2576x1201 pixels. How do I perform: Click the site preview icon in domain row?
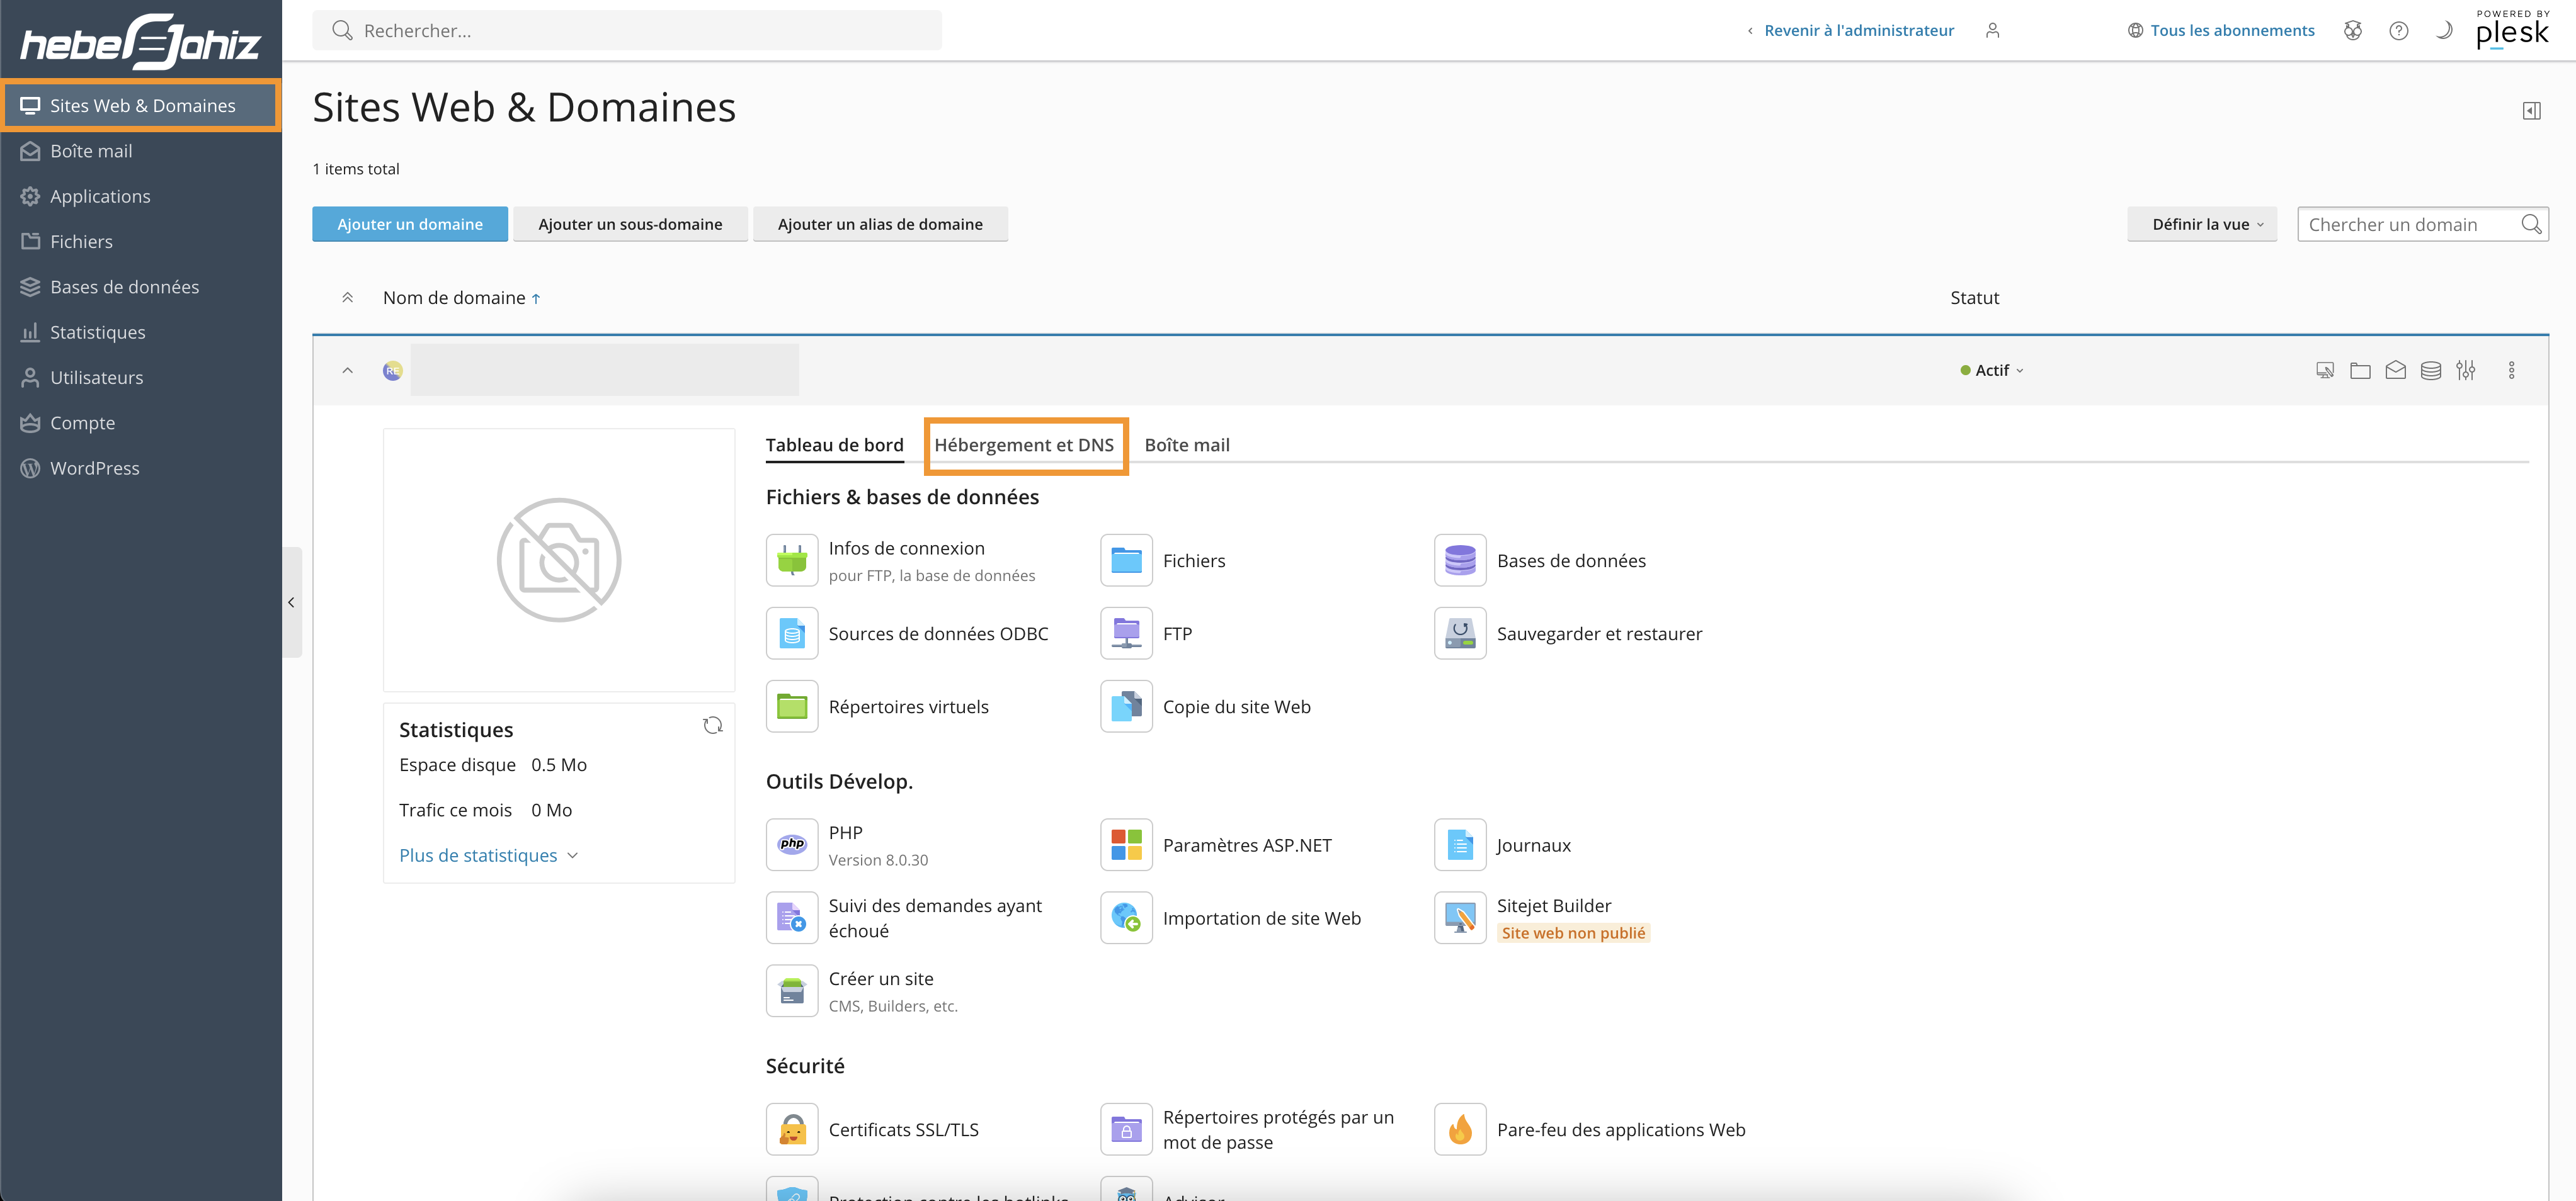click(x=2325, y=371)
